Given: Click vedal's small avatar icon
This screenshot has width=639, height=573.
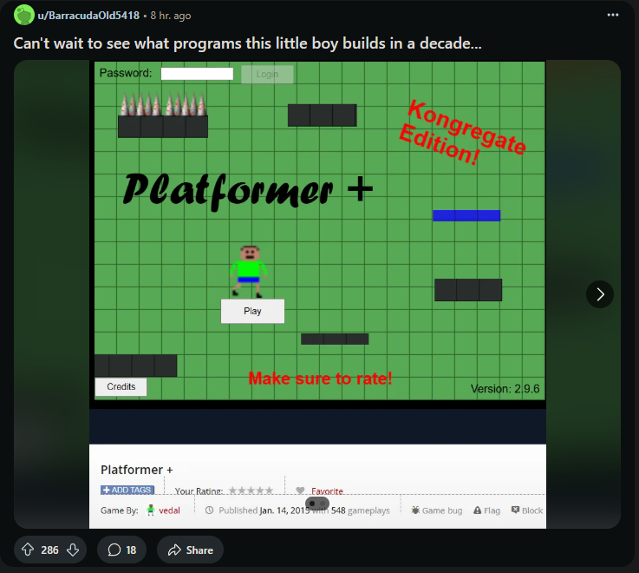Looking at the screenshot, I should (x=151, y=510).
